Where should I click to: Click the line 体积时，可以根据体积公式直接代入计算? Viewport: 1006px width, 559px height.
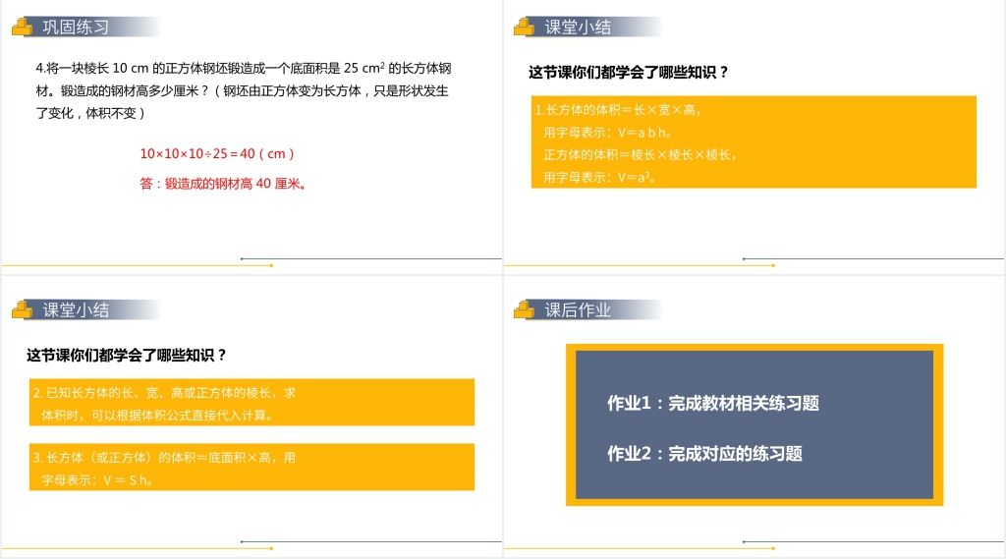157,415
